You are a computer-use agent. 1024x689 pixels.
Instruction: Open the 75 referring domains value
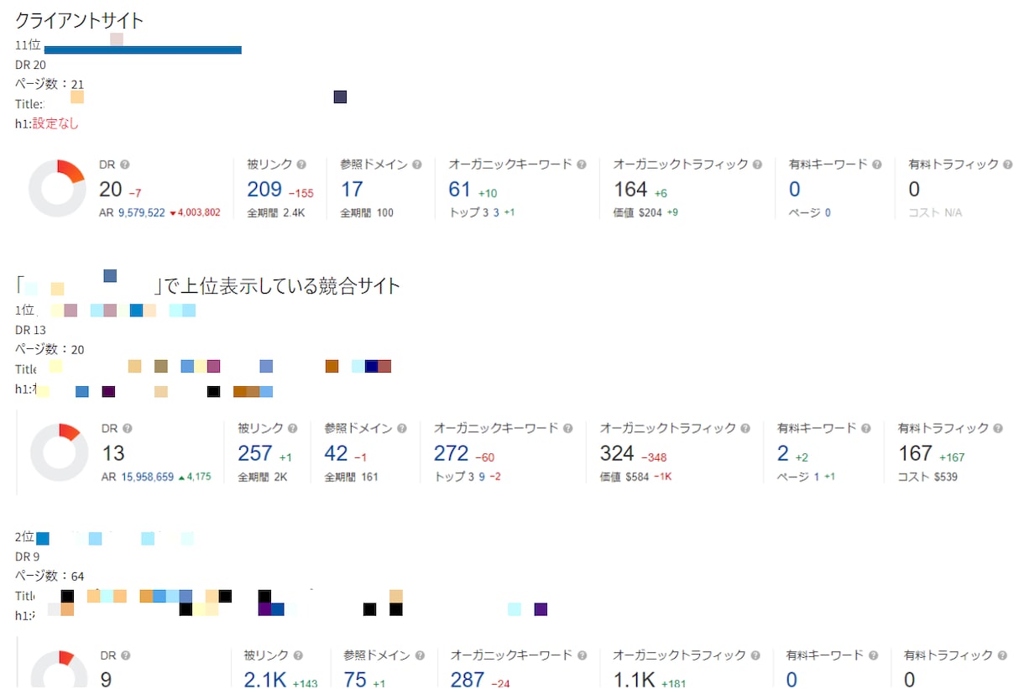coord(355,679)
